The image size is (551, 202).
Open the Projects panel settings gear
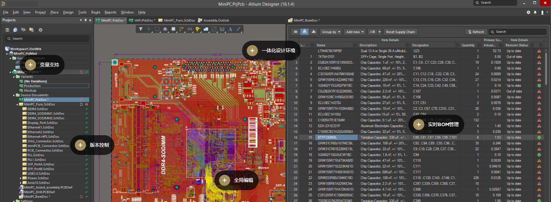[40, 30]
